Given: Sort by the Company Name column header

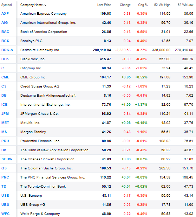Looking at the screenshot, I should [x=33, y=5].
